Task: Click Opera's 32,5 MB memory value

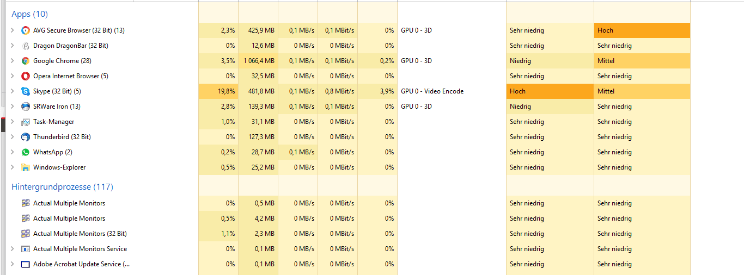Action: click(263, 76)
